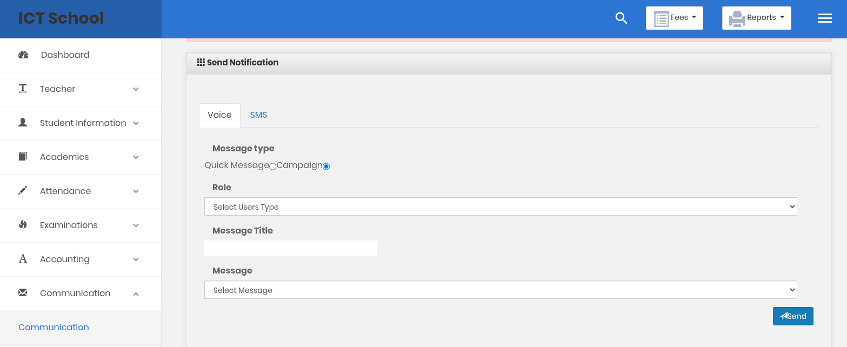The image size is (847, 347).
Task: Open the Select Message dropdown
Action: [501, 290]
